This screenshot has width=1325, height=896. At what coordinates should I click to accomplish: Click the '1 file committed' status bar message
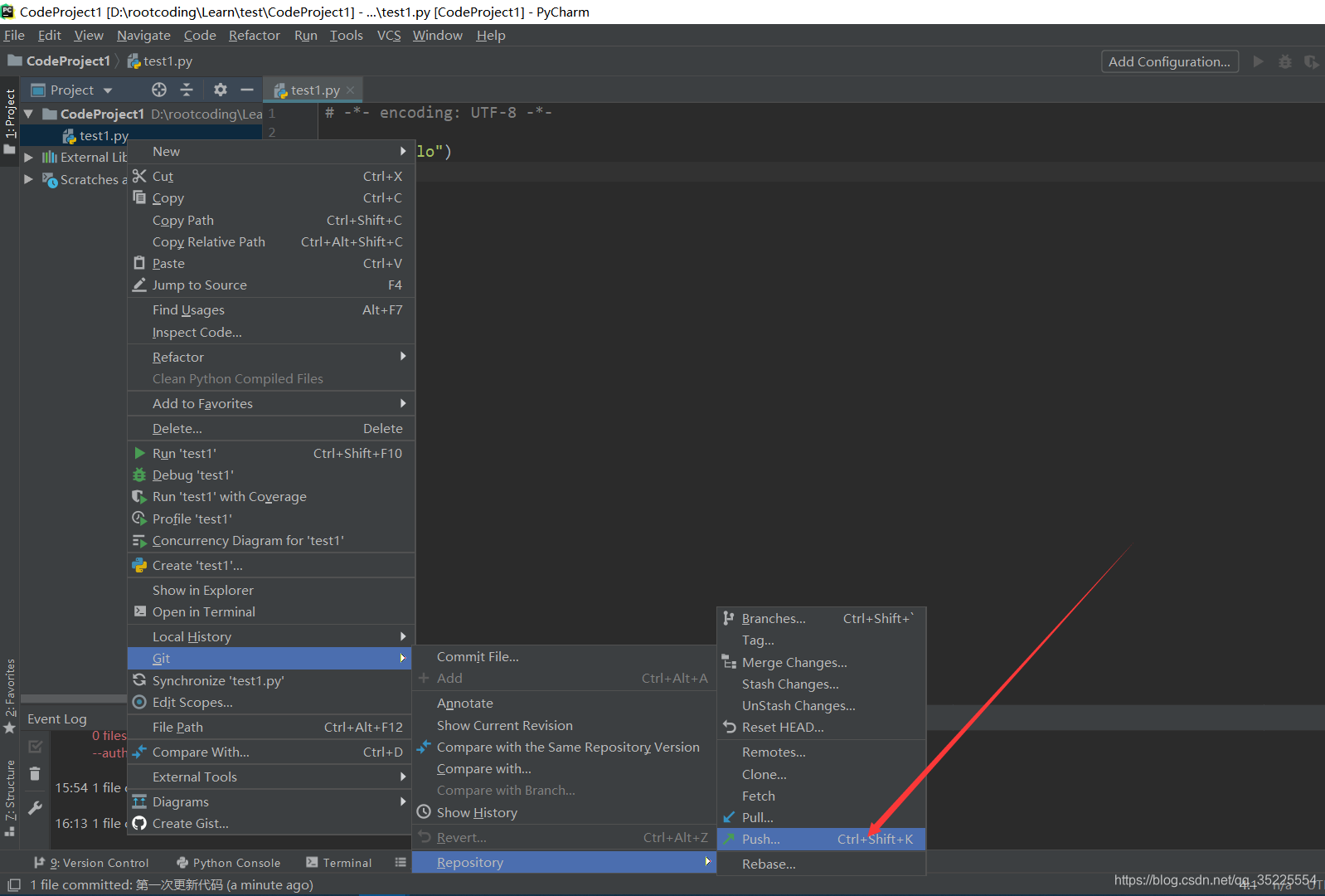pyautogui.click(x=172, y=884)
